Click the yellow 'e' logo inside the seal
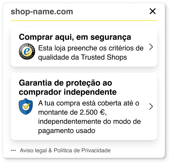Screen dimensions: 171x164 [27, 52]
